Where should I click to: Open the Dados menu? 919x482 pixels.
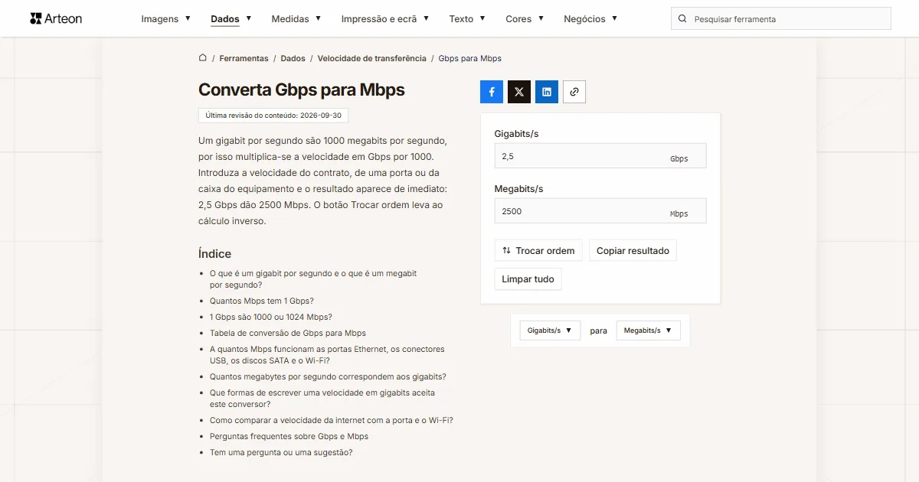pos(231,19)
